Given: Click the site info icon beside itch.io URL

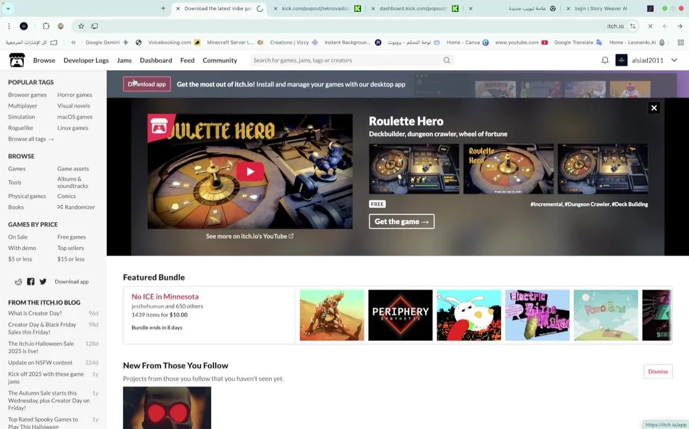Looking at the screenshot, I should pos(633,26).
